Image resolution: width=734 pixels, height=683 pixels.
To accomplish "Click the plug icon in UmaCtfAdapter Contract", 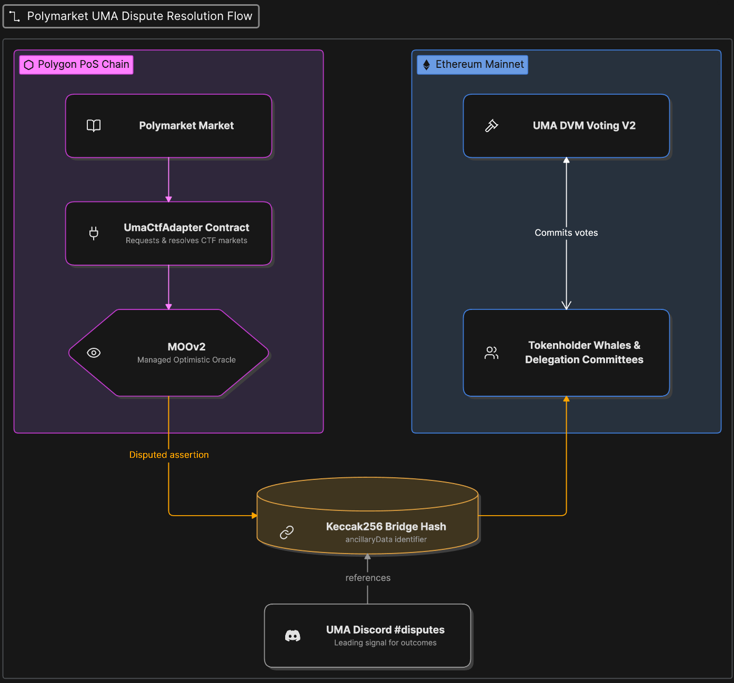I will [94, 233].
